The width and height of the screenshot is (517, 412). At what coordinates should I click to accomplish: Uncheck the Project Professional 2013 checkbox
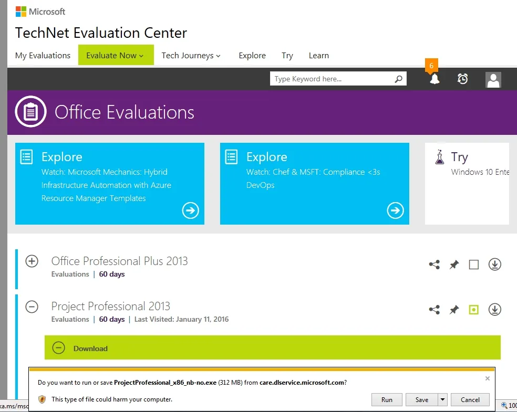(473, 310)
